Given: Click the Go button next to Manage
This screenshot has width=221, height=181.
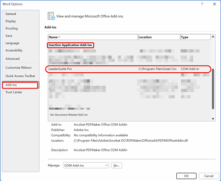Looking at the screenshot, I should 116,165.
